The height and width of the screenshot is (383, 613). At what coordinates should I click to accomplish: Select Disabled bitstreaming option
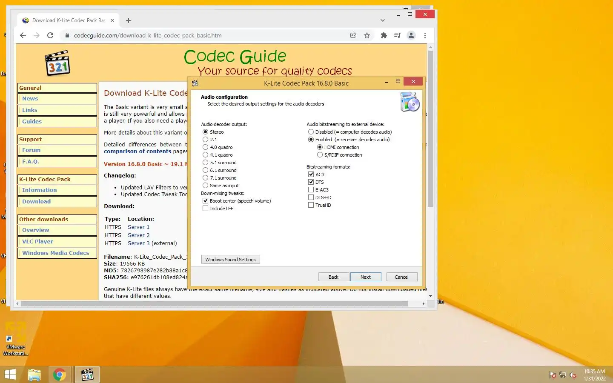pyautogui.click(x=350, y=132)
